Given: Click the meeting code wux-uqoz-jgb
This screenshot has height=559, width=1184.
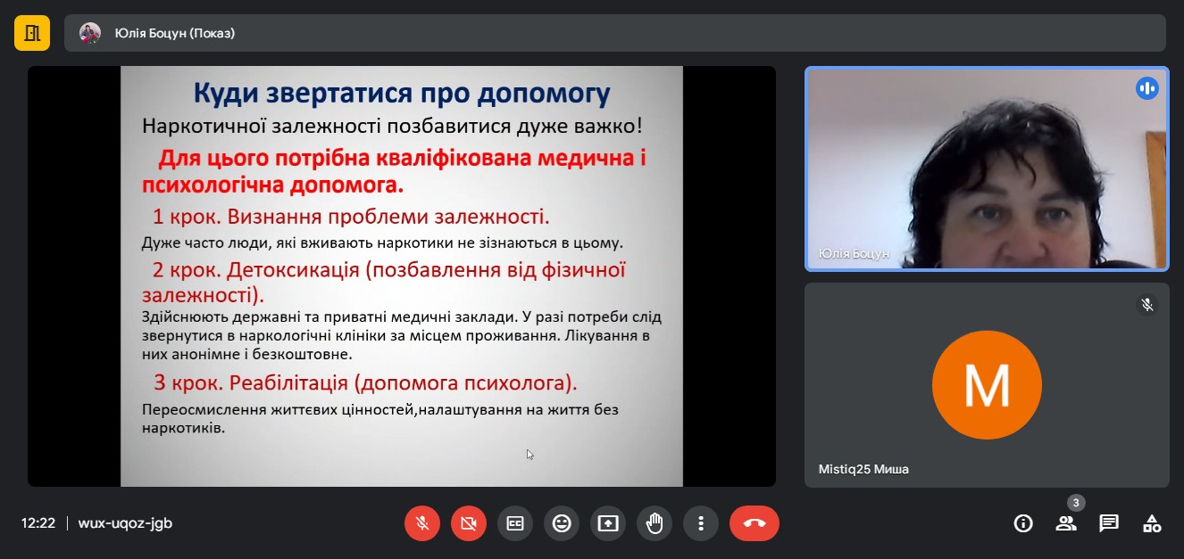Looking at the screenshot, I should click(x=125, y=523).
